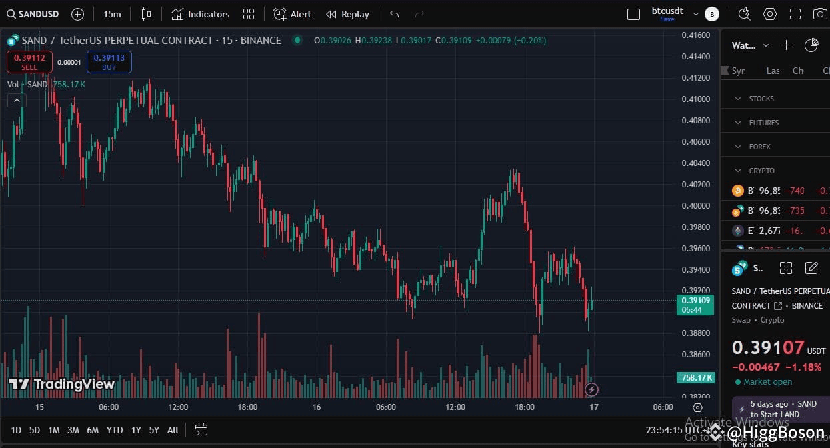This screenshot has width=830, height=448.
Task: Enter fullscreen mode
Action: [x=796, y=13]
